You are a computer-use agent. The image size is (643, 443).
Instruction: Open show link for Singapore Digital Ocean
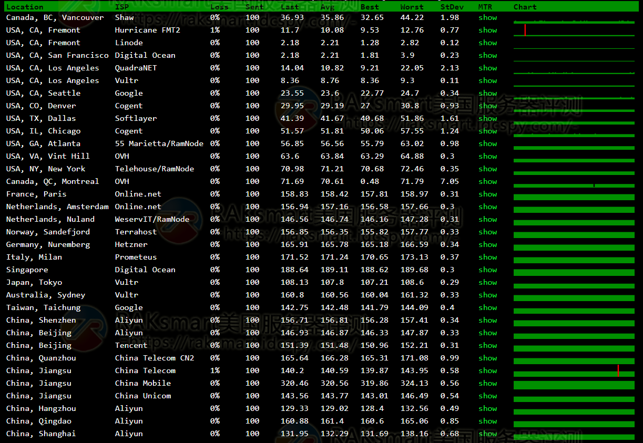tap(487, 270)
